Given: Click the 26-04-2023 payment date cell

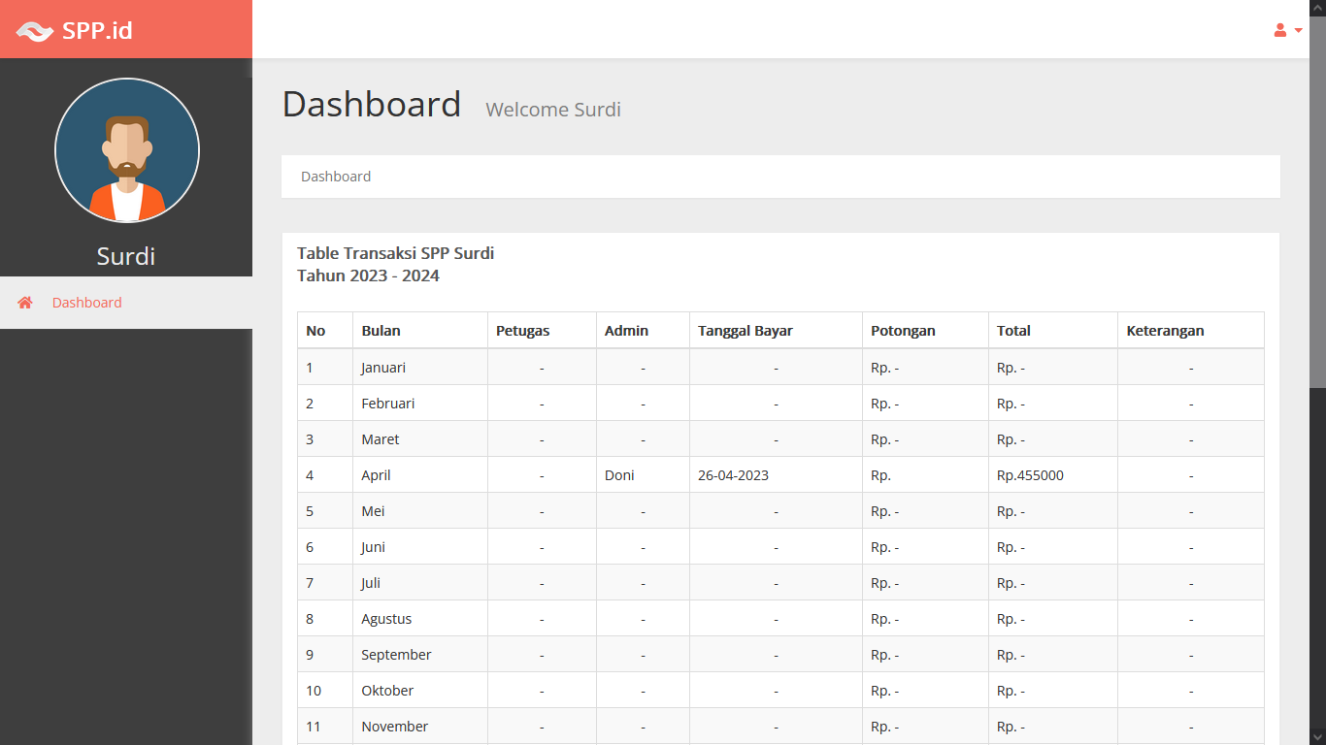Looking at the screenshot, I should click(733, 475).
